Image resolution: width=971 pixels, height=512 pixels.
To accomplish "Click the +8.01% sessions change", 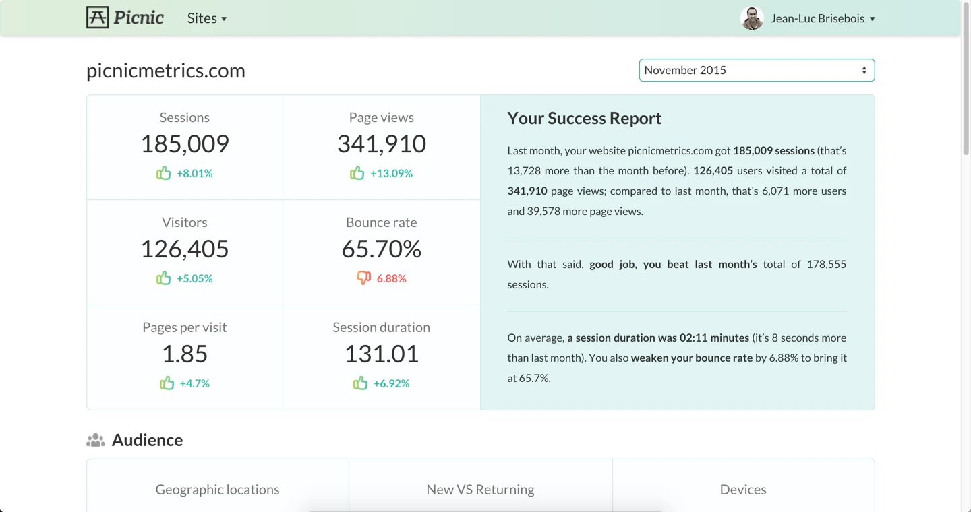I will click(195, 173).
